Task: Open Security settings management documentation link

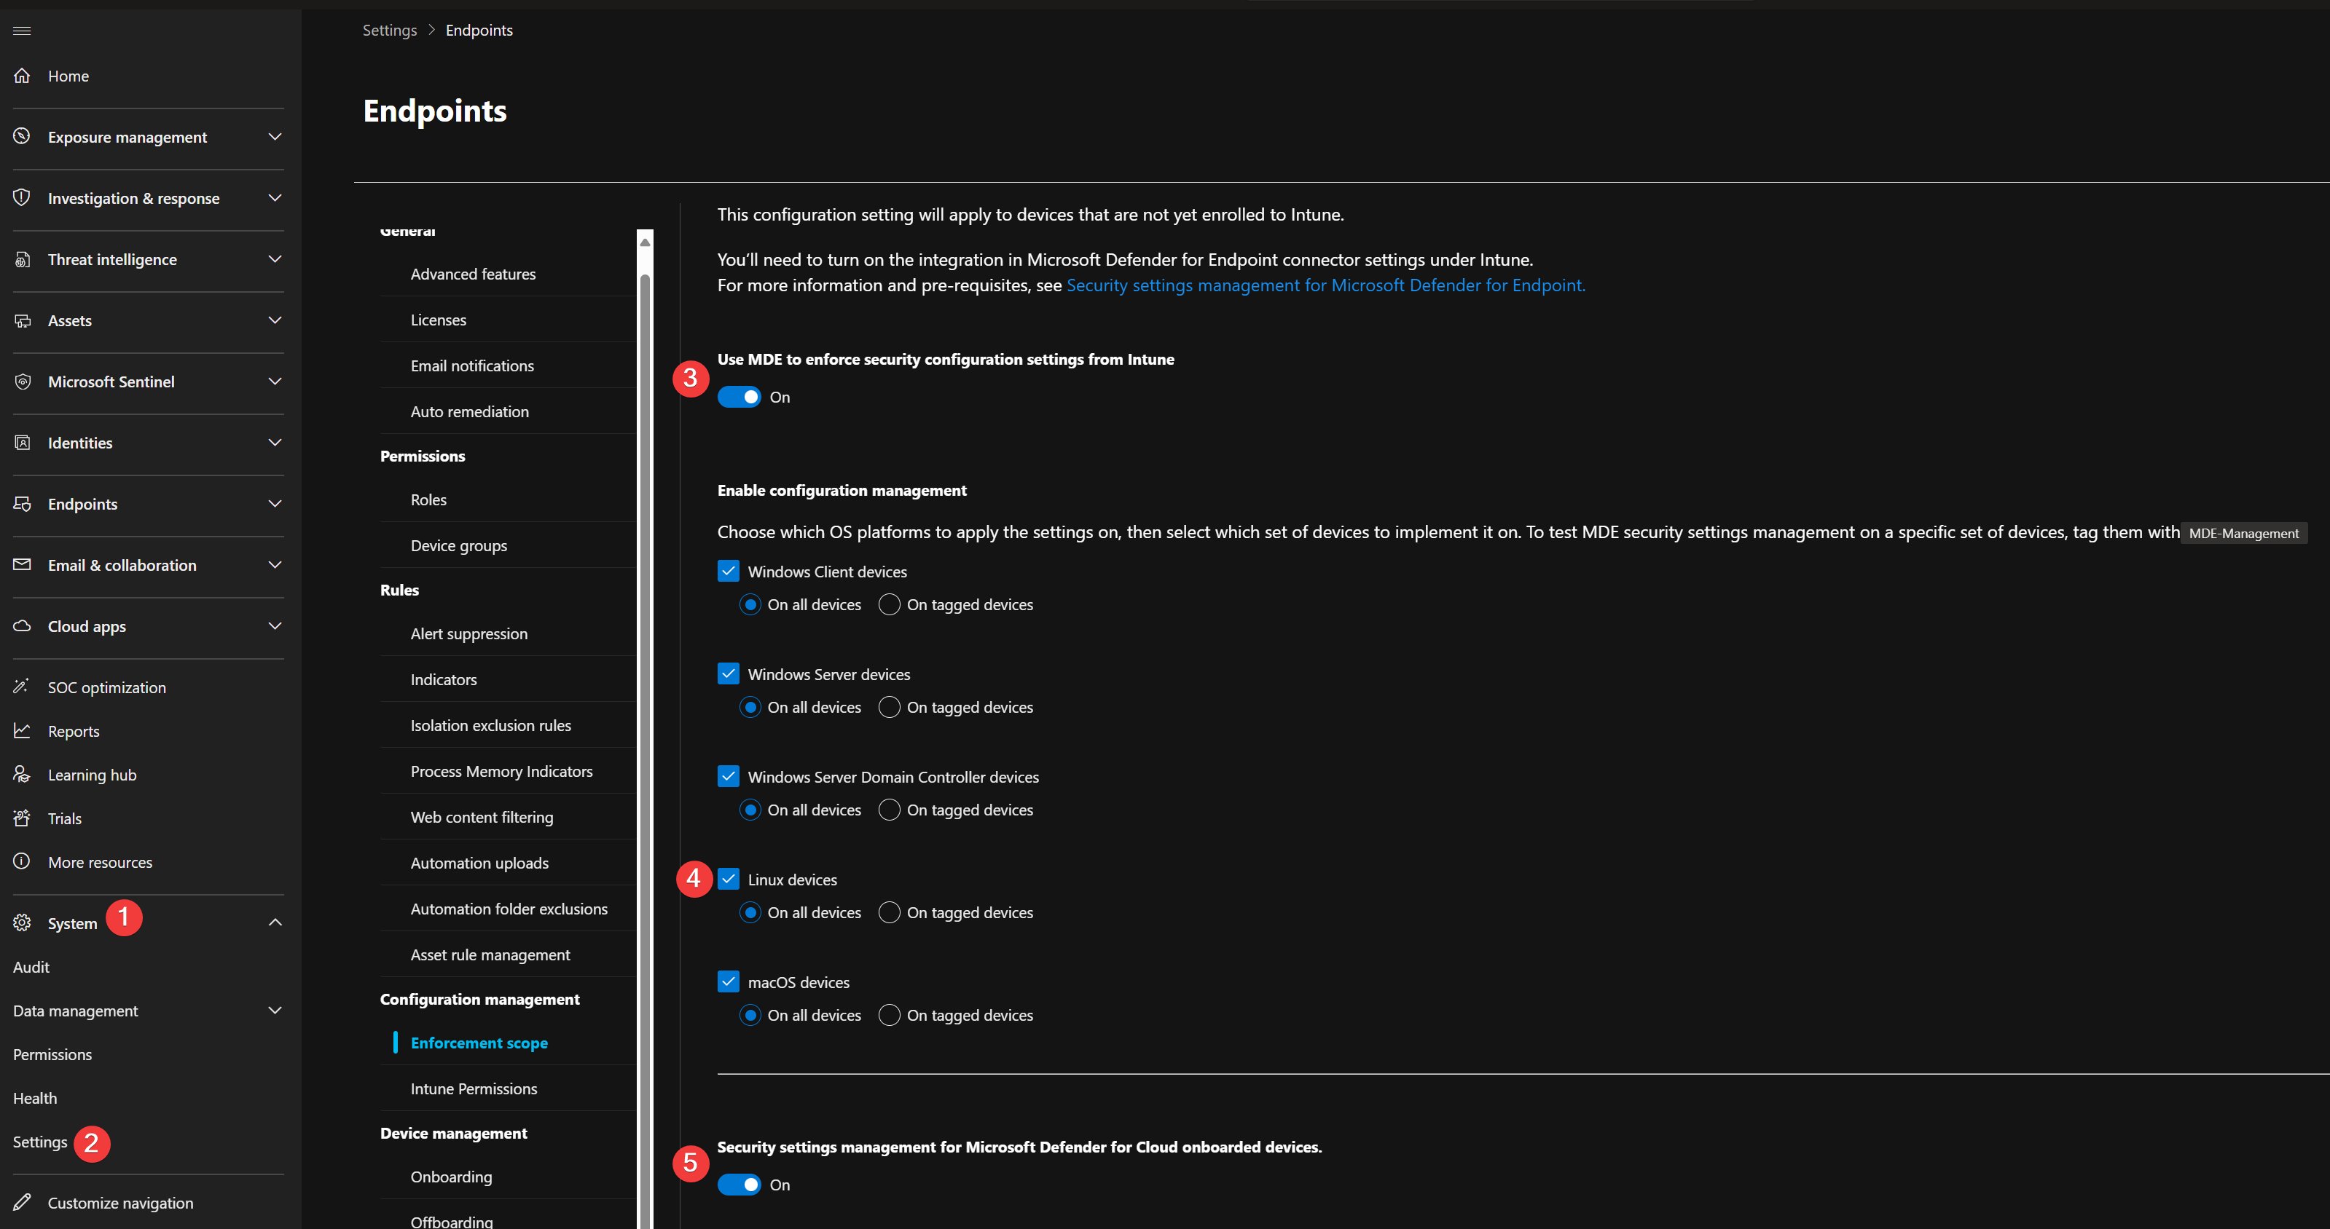Action: [x=1325, y=285]
